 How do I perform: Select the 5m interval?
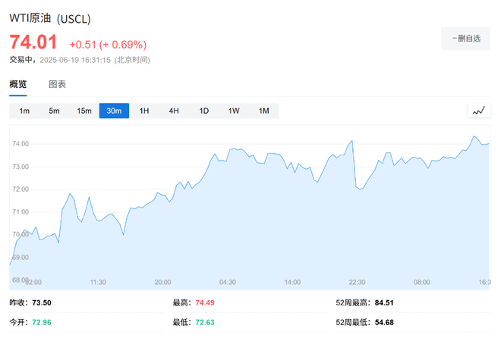(x=54, y=111)
